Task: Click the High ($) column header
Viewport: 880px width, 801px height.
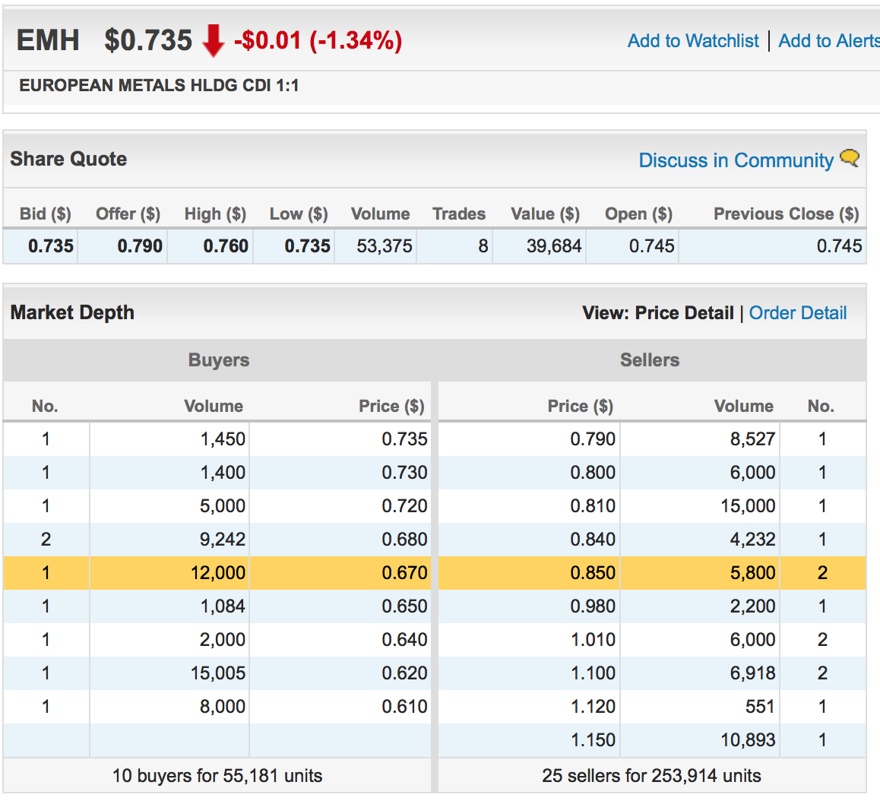Action: click(216, 214)
